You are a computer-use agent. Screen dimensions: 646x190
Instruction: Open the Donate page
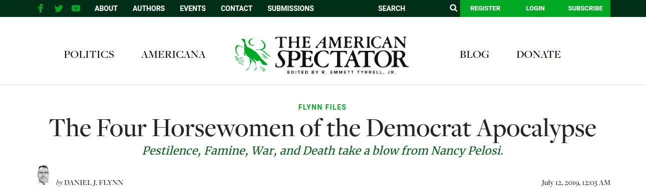tap(539, 55)
